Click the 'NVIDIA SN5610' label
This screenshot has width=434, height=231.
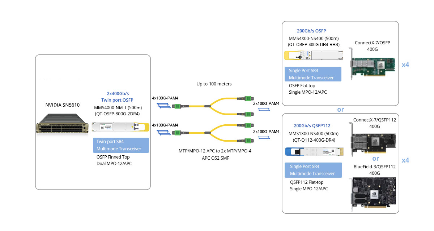(x=62, y=105)
